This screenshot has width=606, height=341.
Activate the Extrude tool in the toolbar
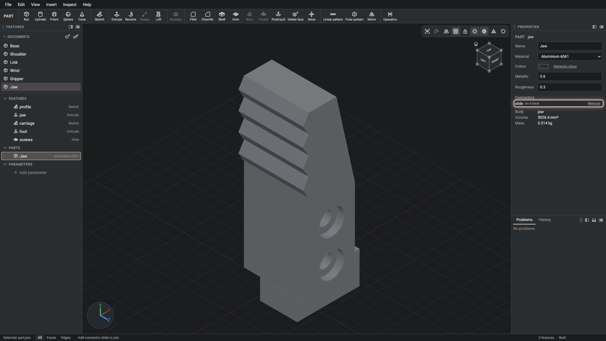point(117,16)
